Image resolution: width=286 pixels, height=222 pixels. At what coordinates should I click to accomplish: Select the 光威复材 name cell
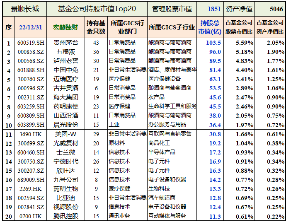(x=65, y=143)
